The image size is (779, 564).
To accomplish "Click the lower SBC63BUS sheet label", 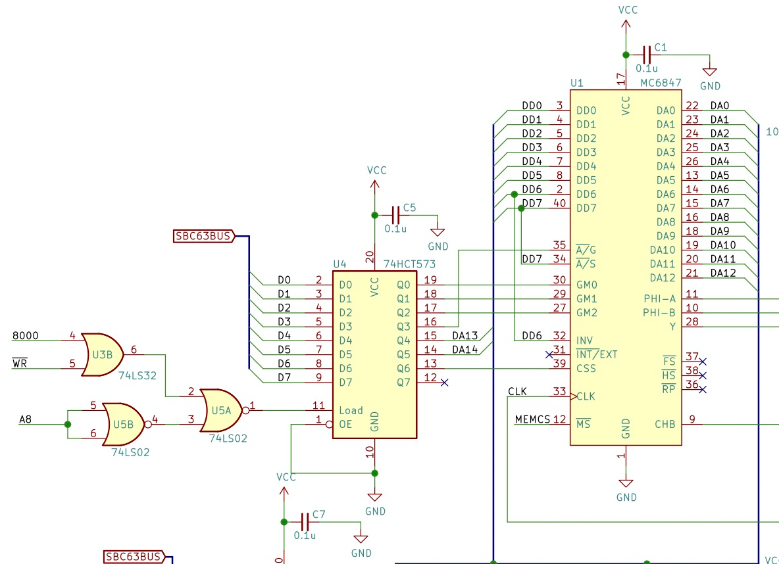I will pos(132,556).
